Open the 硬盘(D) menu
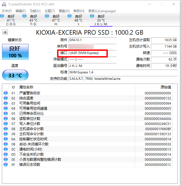This screenshot has width=181, height=186. tap(64, 11)
